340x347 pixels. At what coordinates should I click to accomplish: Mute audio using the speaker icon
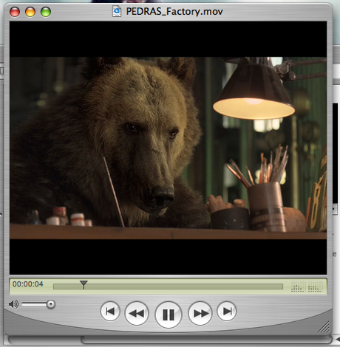tap(13, 304)
